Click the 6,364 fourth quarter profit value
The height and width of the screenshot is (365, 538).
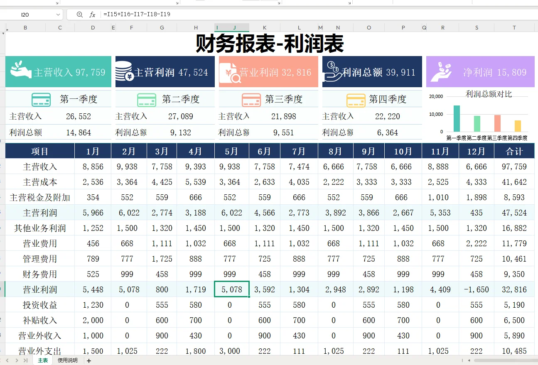pyautogui.click(x=388, y=133)
